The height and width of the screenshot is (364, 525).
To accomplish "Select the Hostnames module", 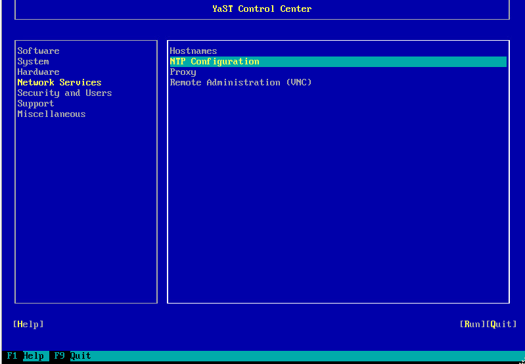I will pyautogui.click(x=194, y=51).
